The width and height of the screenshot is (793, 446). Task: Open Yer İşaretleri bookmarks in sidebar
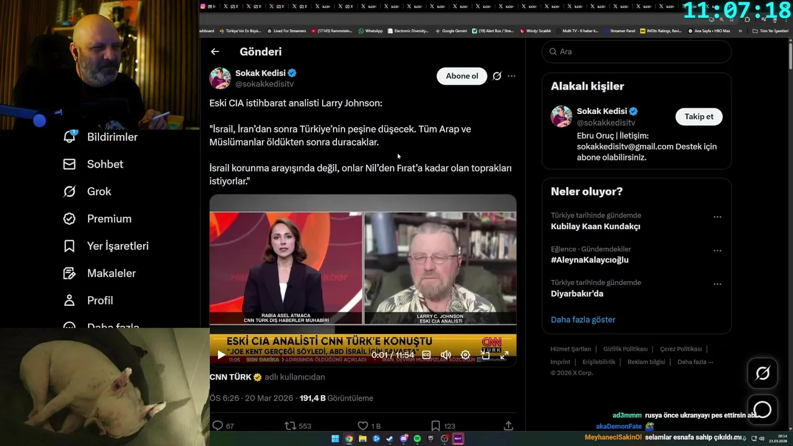coord(105,246)
